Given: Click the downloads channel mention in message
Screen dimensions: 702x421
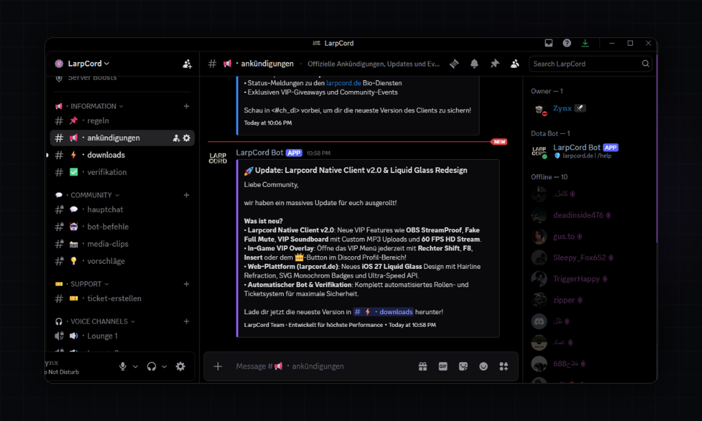Looking at the screenshot, I should pyautogui.click(x=383, y=312).
